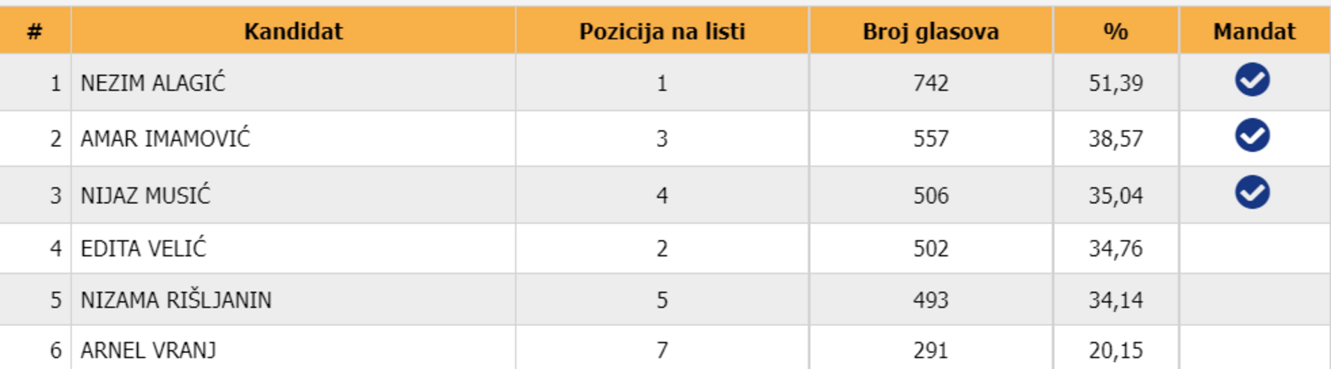Click the 742 votes cell
Image resolution: width=1331 pixels, height=369 pixels.
pyautogui.click(x=930, y=83)
